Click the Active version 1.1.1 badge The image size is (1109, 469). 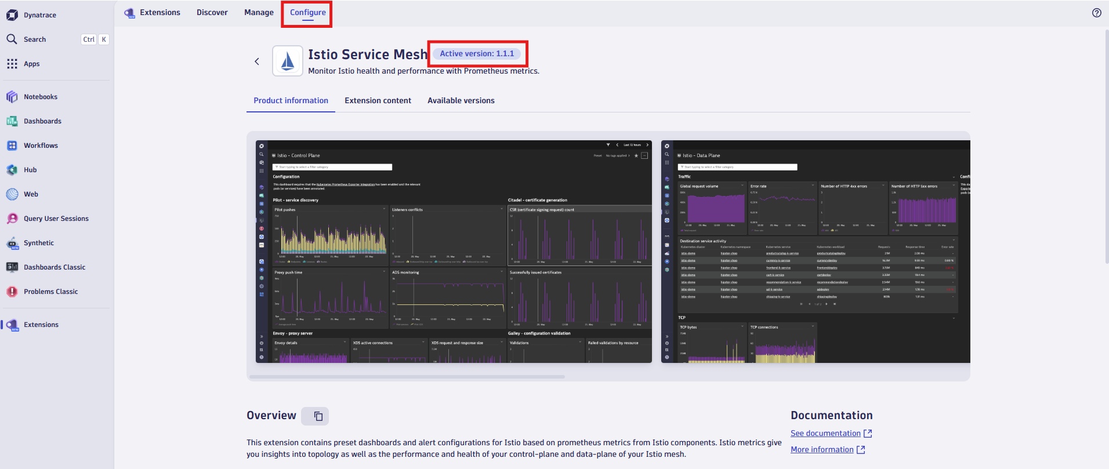click(x=477, y=53)
